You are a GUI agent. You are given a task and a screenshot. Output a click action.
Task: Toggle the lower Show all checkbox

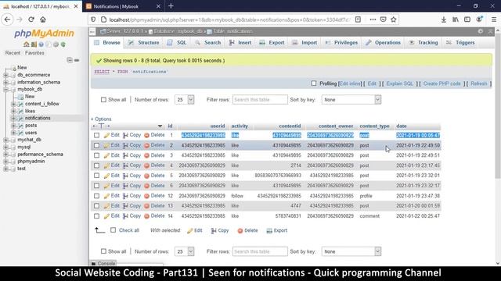point(103,251)
